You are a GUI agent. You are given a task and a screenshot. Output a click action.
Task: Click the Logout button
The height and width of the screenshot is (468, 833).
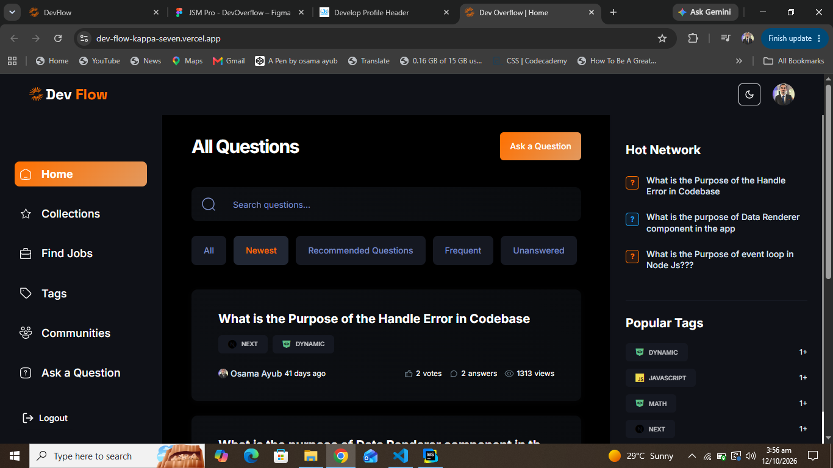[45, 418]
